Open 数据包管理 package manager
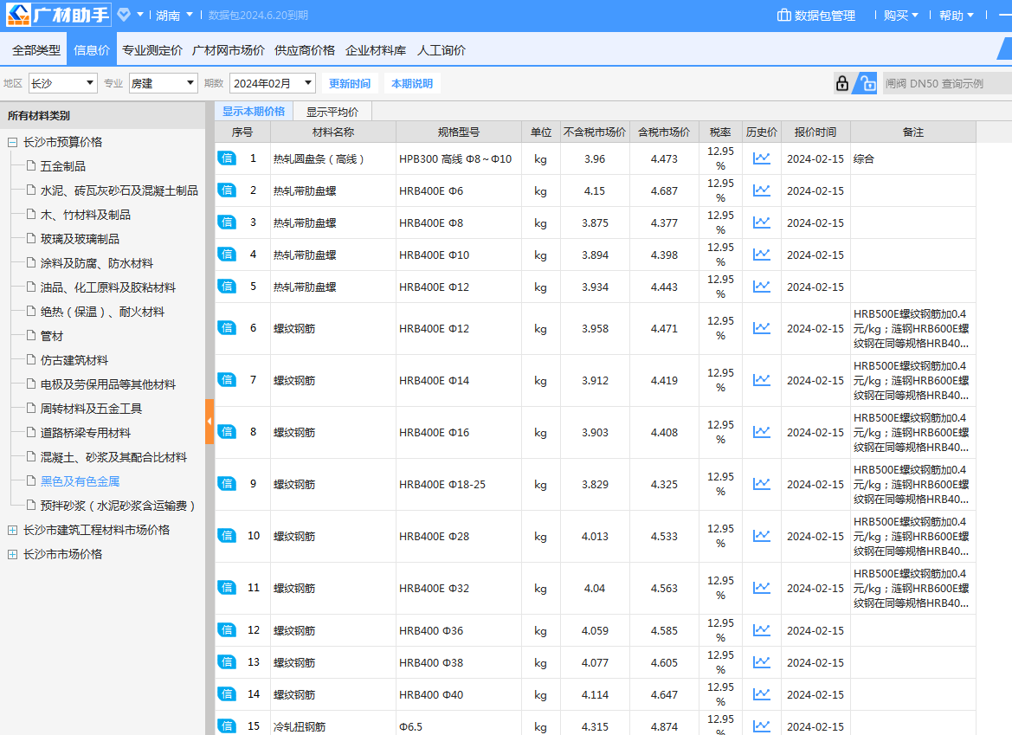The width and height of the screenshot is (1012, 735). tap(815, 16)
